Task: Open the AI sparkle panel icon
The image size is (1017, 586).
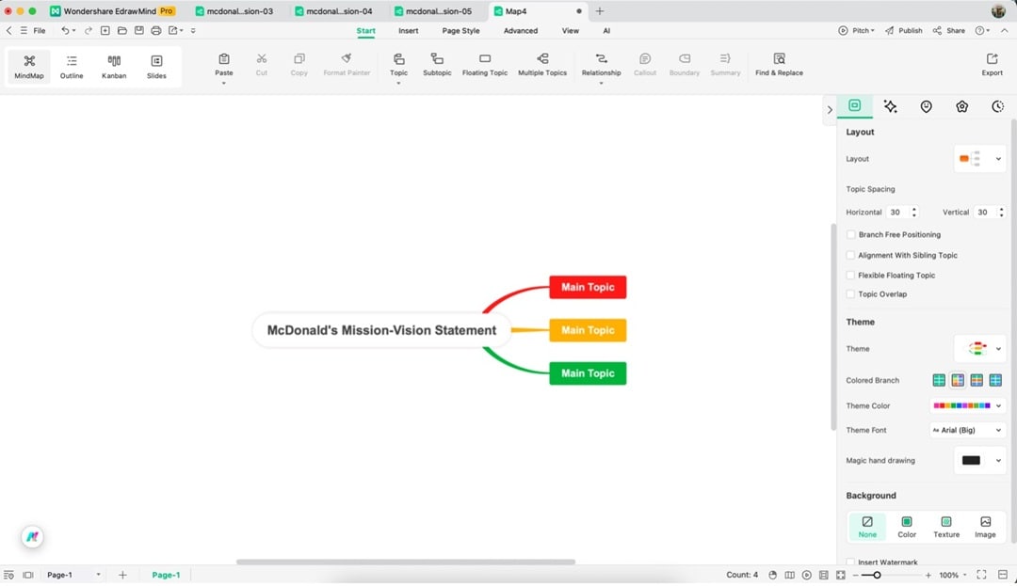Action: tap(890, 106)
